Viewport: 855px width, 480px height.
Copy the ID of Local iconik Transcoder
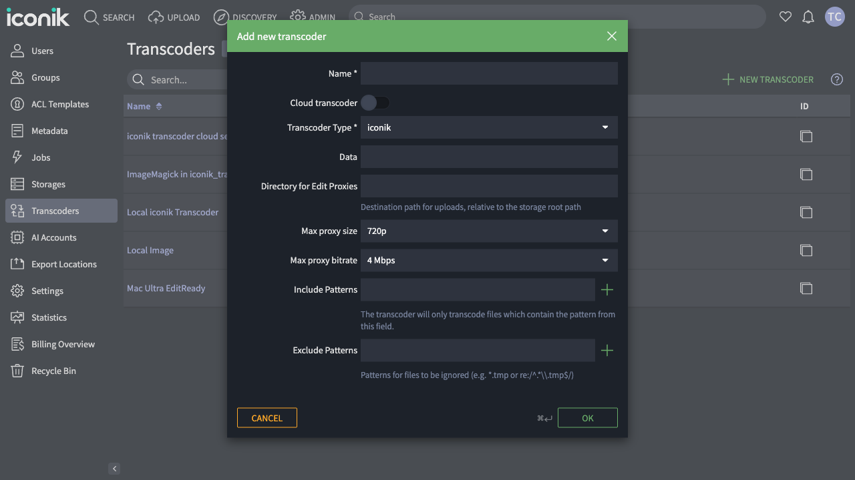point(806,212)
